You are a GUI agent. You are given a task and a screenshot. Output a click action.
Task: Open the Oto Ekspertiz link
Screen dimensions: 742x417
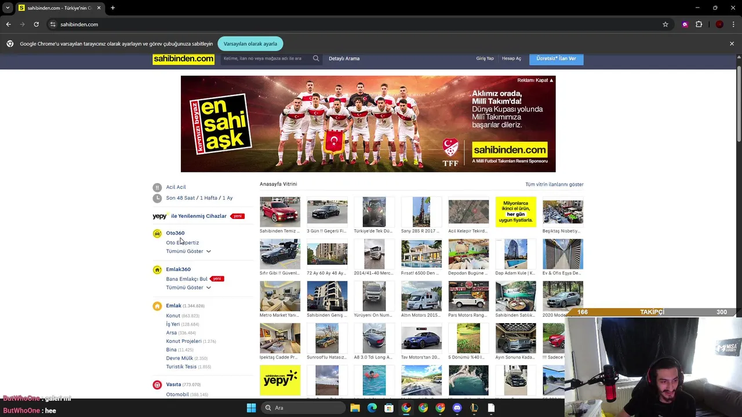point(182,243)
